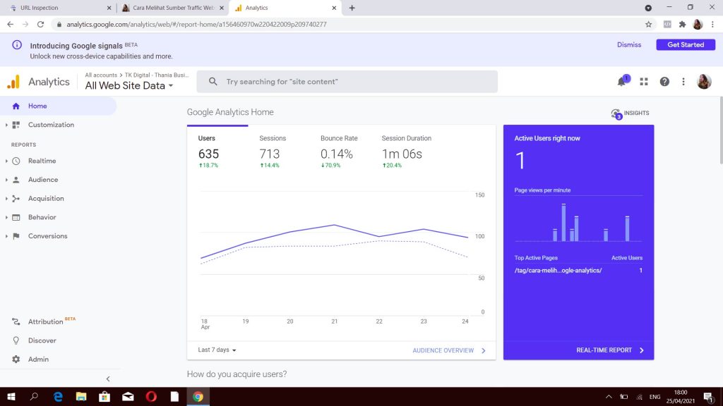Open Chrome's three-dot menu
Image resolution: width=723 pixels, height=406 pixels.
[713, 25]
